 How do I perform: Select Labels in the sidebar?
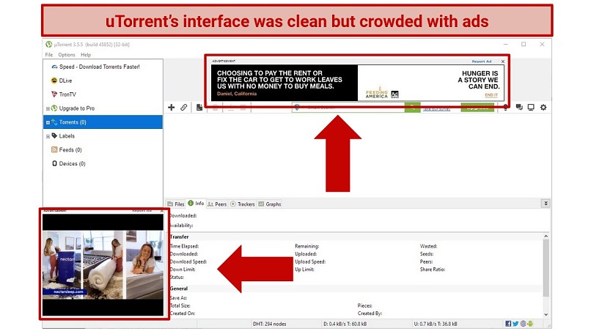tap(63, 136)
